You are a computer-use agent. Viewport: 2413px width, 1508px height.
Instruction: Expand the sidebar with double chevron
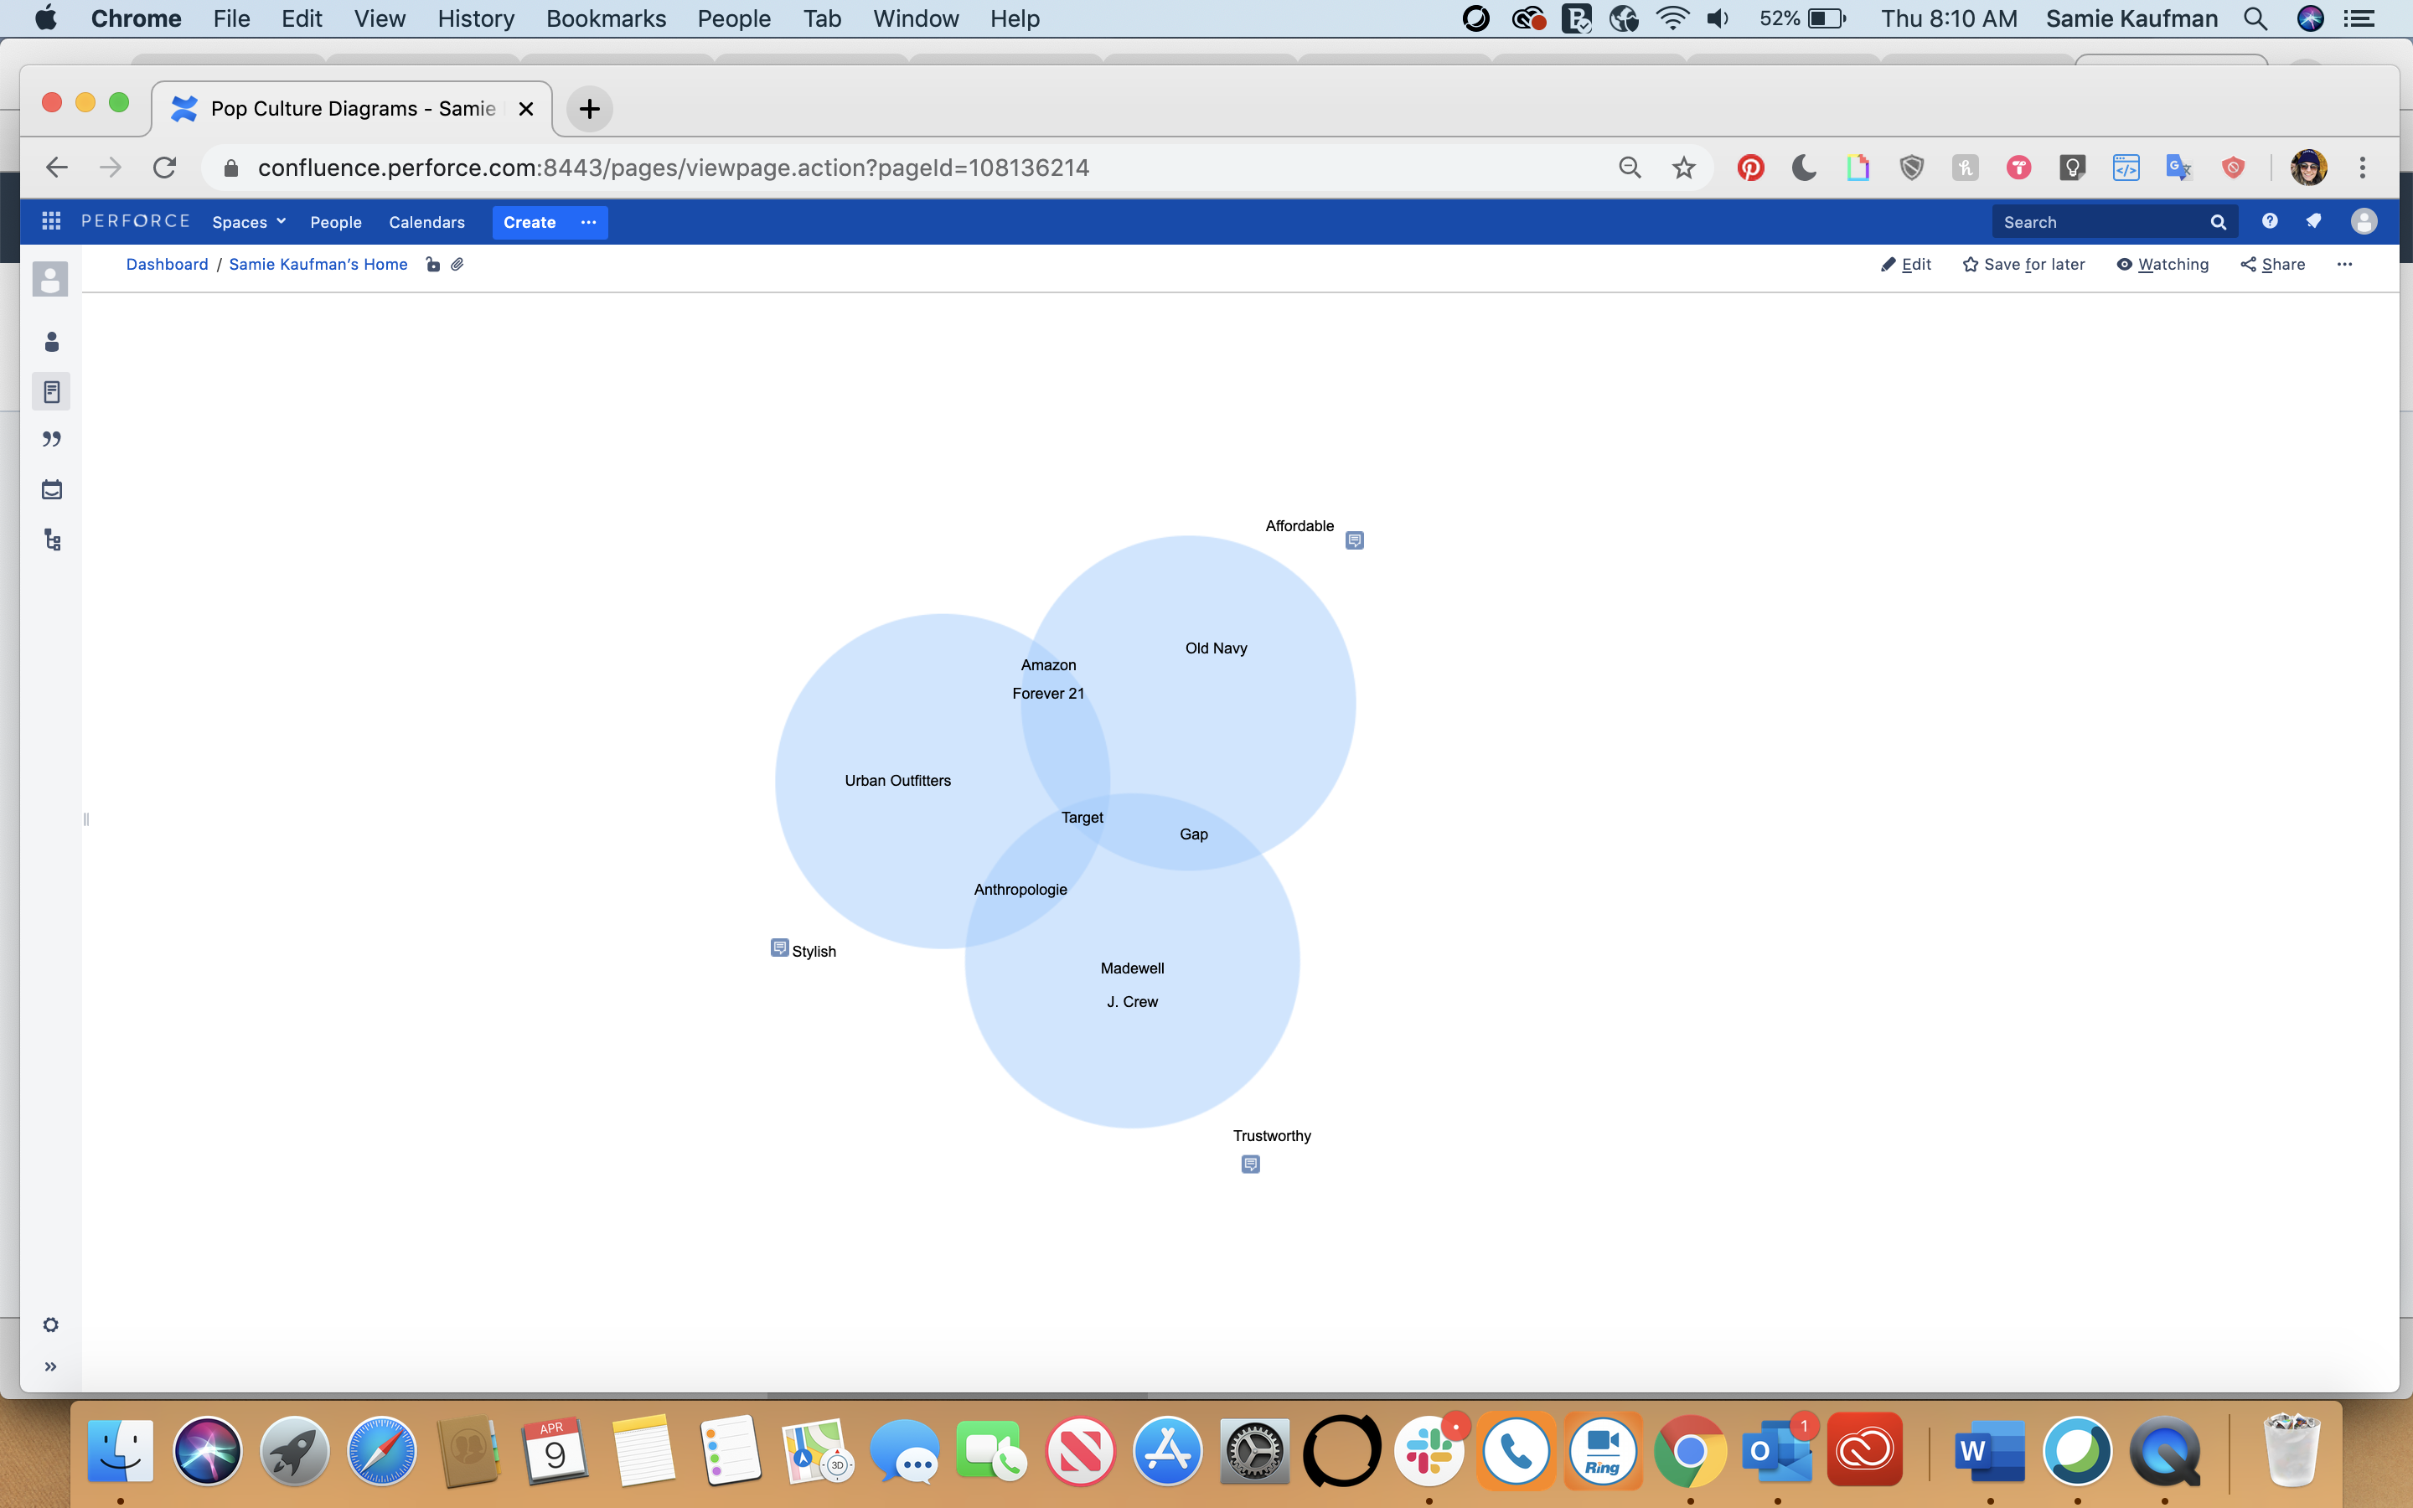(x=51, y=1366)
